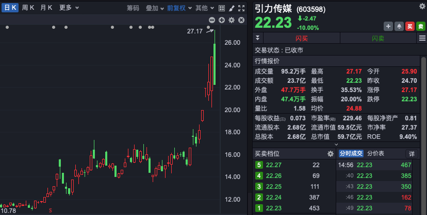Enter fullscreen chart mode
This screenshot has height=215, width=427.
[x=241, y=8]
